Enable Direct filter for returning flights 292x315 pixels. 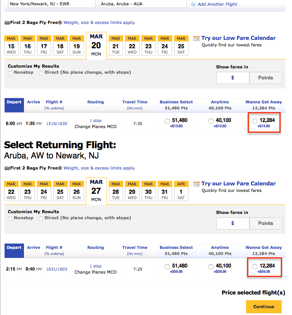[x=41, y=218]
